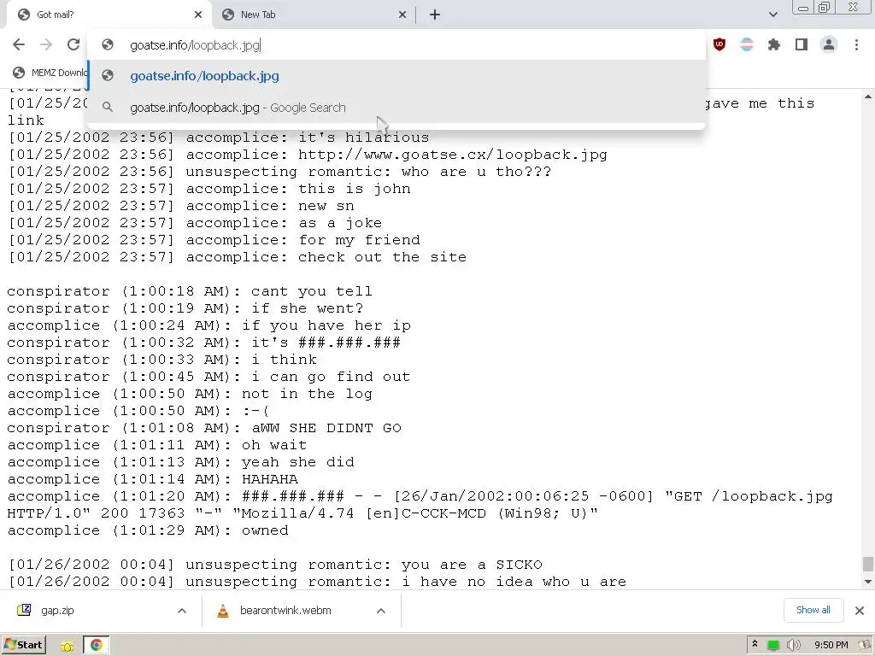Expand hidden system tray icons

pyautogui.click(x=755, y=644)
